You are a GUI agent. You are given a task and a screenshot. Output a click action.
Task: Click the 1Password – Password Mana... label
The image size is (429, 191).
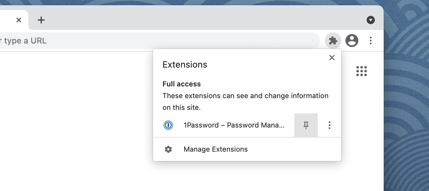pos(234,125)
